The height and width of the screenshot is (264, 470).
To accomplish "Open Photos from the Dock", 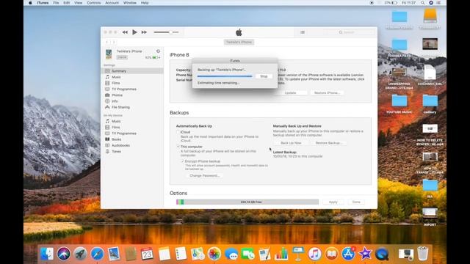I will [x=214, y=254].
